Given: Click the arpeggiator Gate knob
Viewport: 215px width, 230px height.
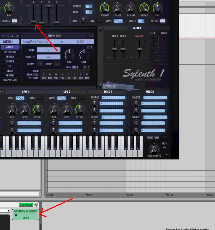Looking at the screenshot, I should (x=84, y=55).
